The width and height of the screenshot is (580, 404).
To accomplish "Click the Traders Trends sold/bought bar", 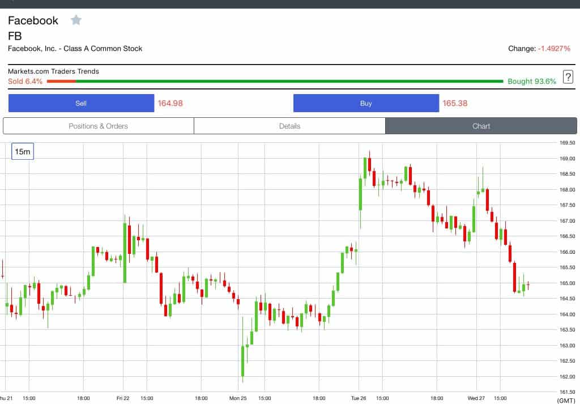I will (x=275, y=82).
